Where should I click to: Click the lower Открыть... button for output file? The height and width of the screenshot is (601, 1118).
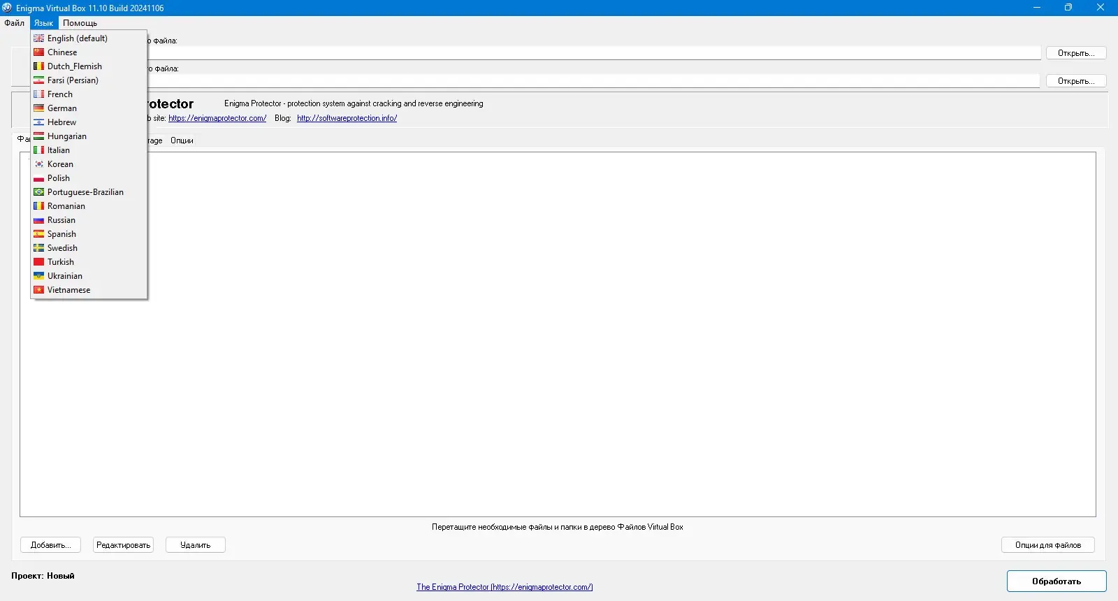pyautogui.click(x=1076, y=81)
